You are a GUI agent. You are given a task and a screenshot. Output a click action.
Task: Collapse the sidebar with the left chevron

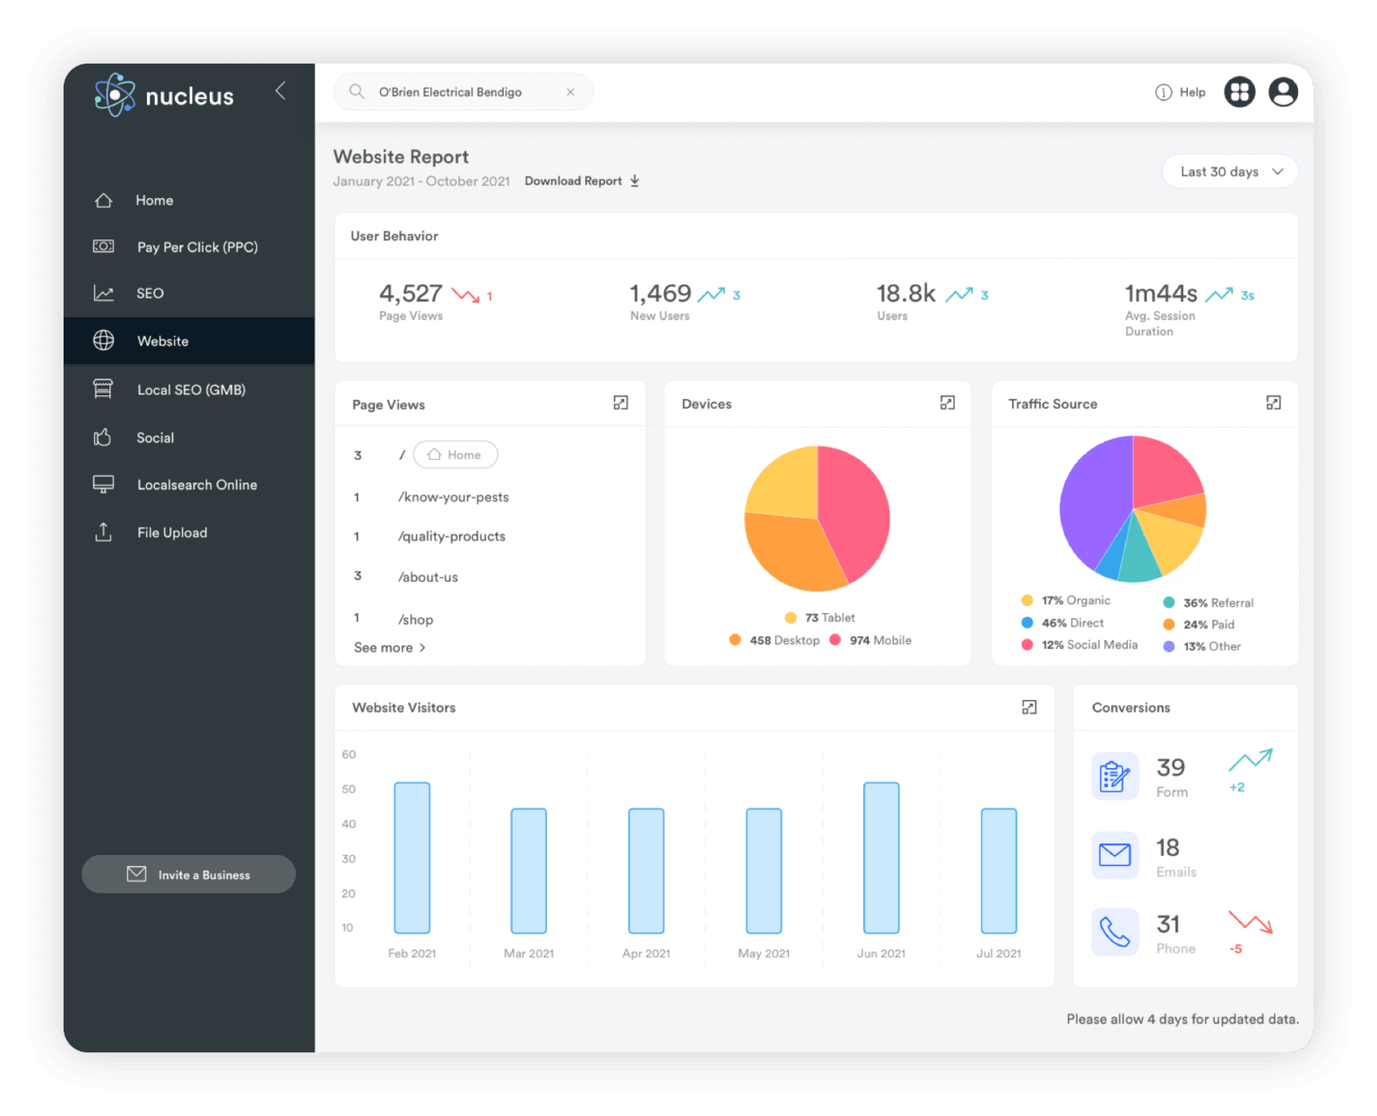(x=281, y=91)
